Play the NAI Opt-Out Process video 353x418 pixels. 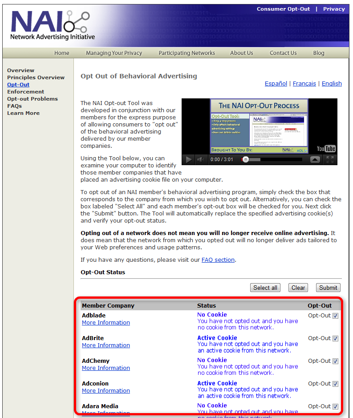[x=188, y=159]
